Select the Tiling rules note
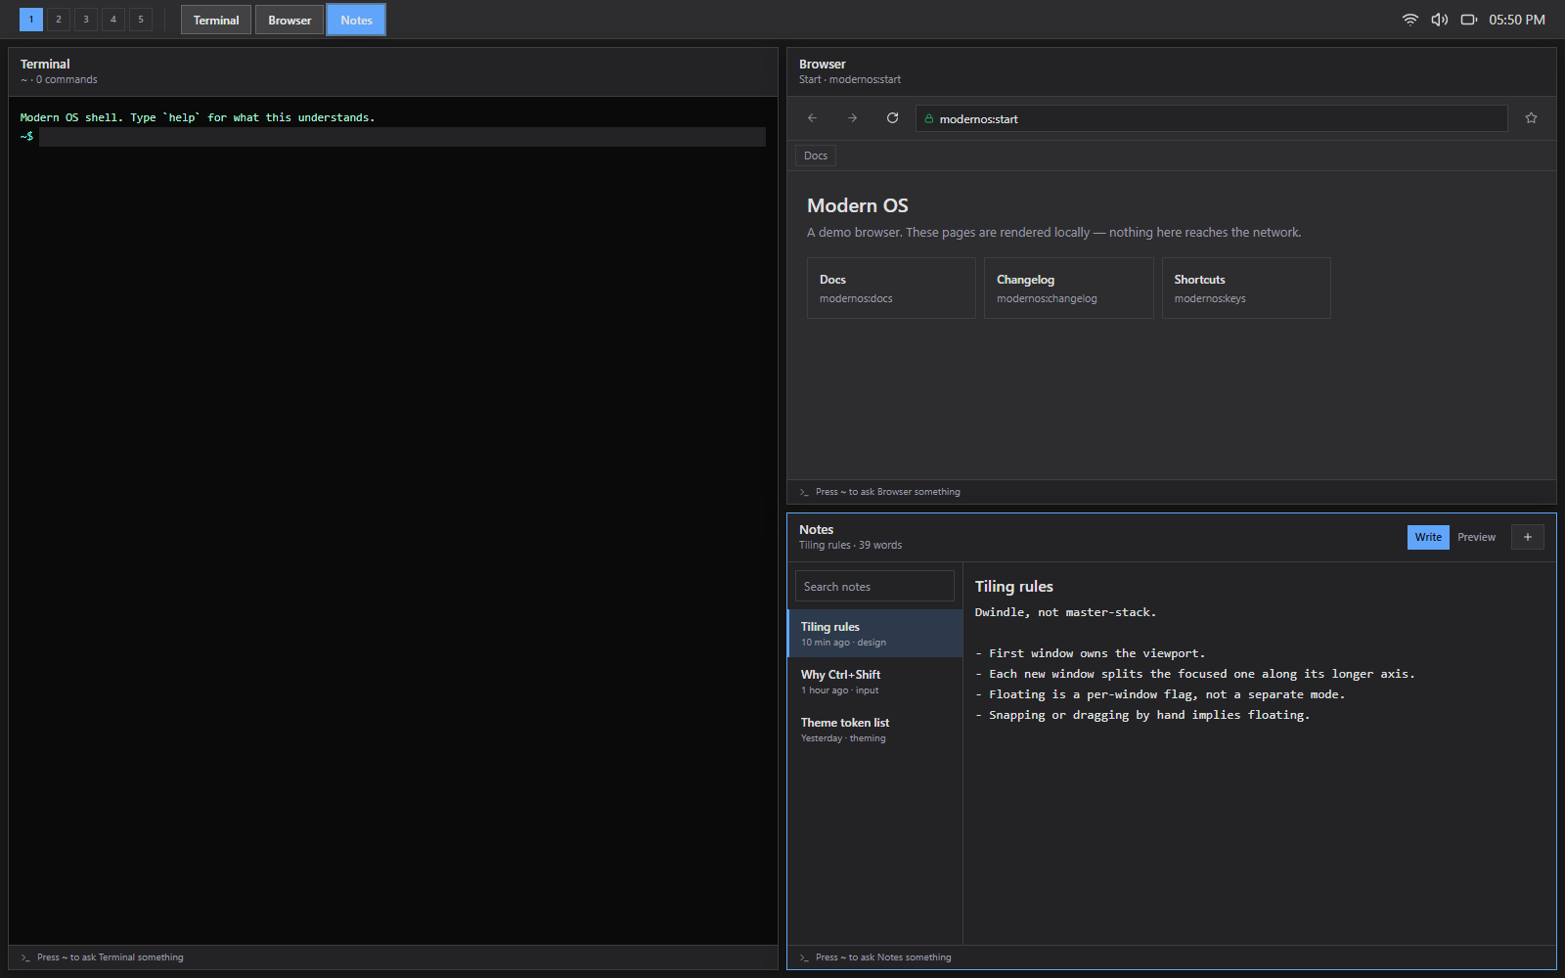 tap(875, 634)
